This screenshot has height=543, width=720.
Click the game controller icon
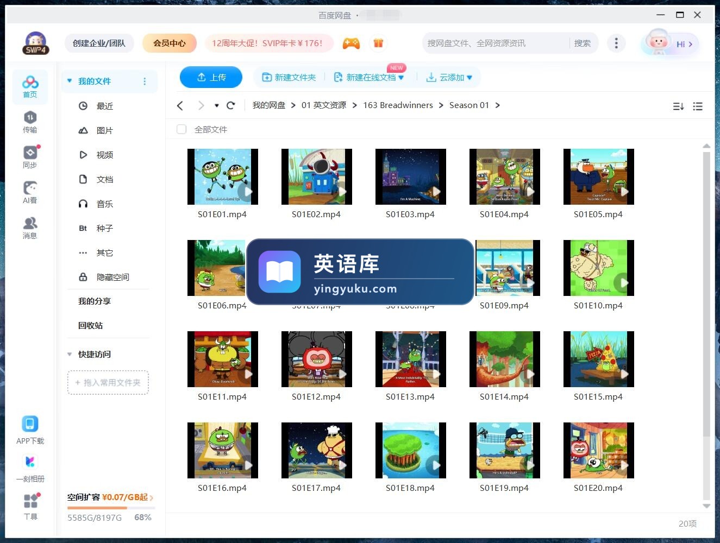(x=351, y=43)
